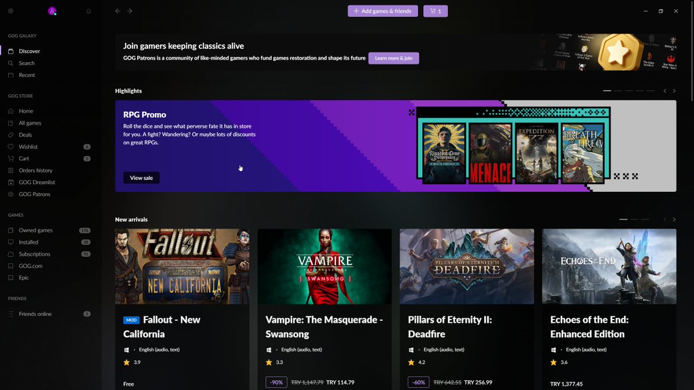Open the Echoes of the End cover
This screenshot has width=694, height=390.
[x=609, y=266]
